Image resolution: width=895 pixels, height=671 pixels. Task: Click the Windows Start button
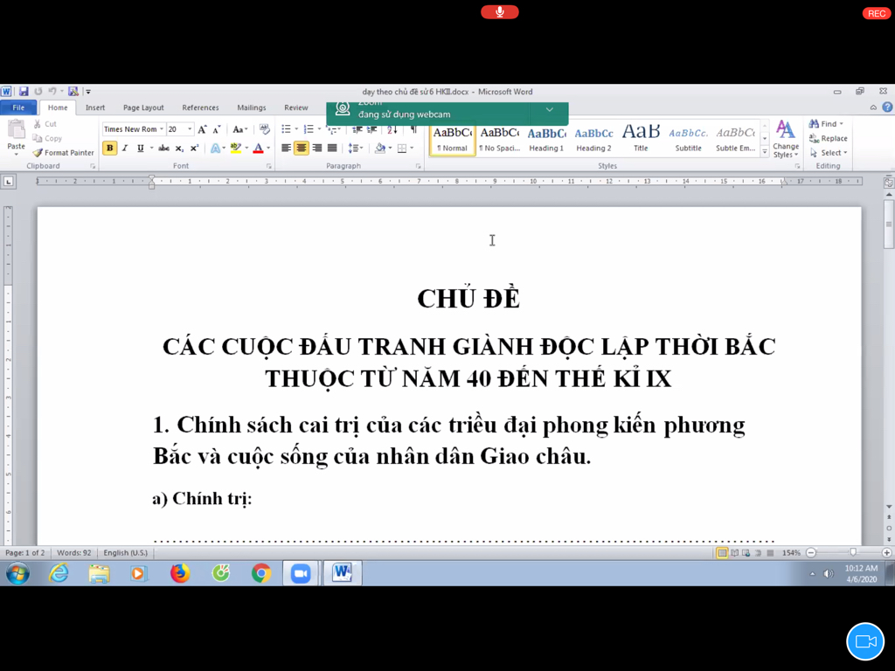point(17,573)
